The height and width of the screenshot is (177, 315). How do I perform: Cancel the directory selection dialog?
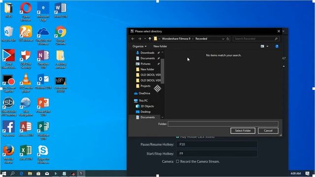pos(268,131)
